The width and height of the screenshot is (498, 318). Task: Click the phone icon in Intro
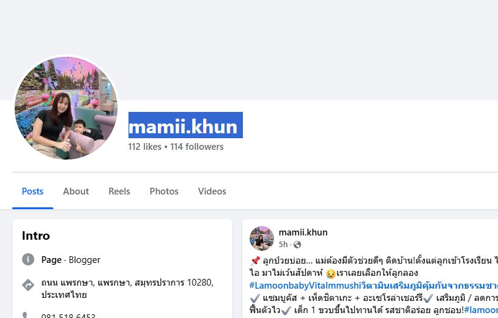pos(26,315)
